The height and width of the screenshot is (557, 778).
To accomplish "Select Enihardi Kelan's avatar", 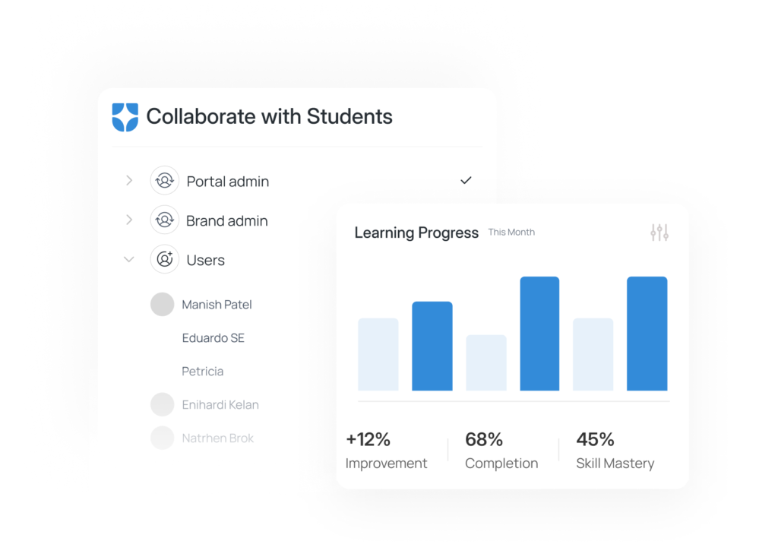I will click(x=163, y=404).
